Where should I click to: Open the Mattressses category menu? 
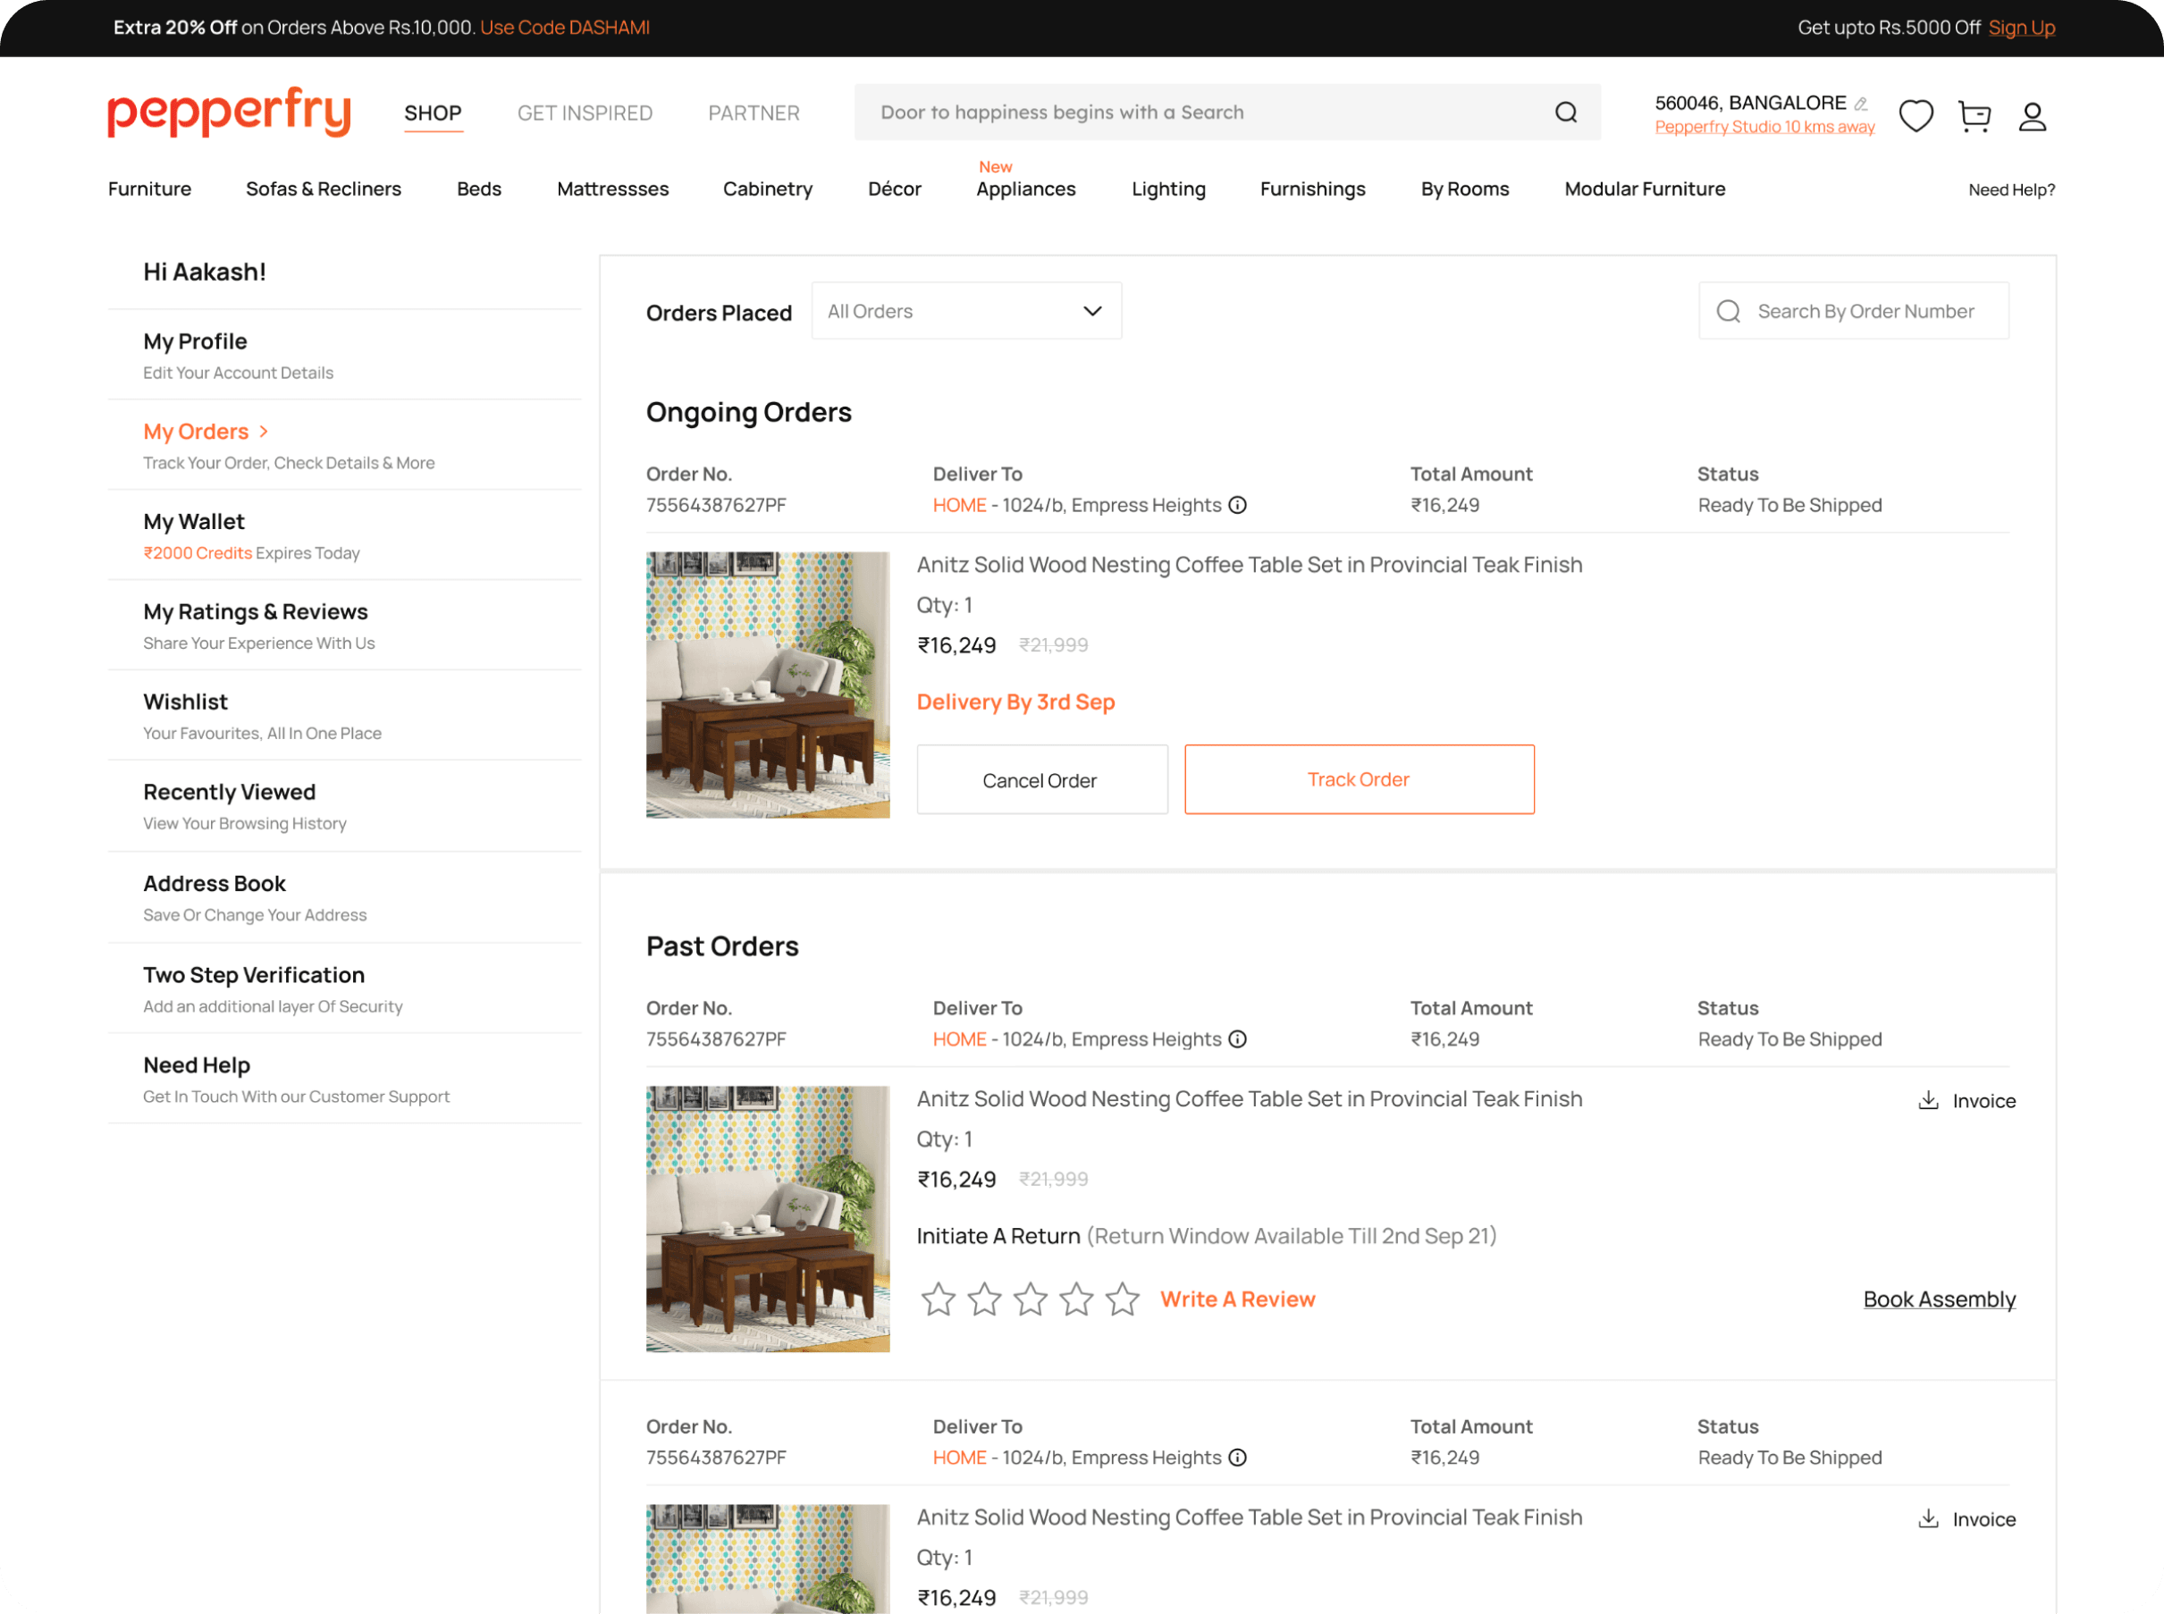[612, 189]
